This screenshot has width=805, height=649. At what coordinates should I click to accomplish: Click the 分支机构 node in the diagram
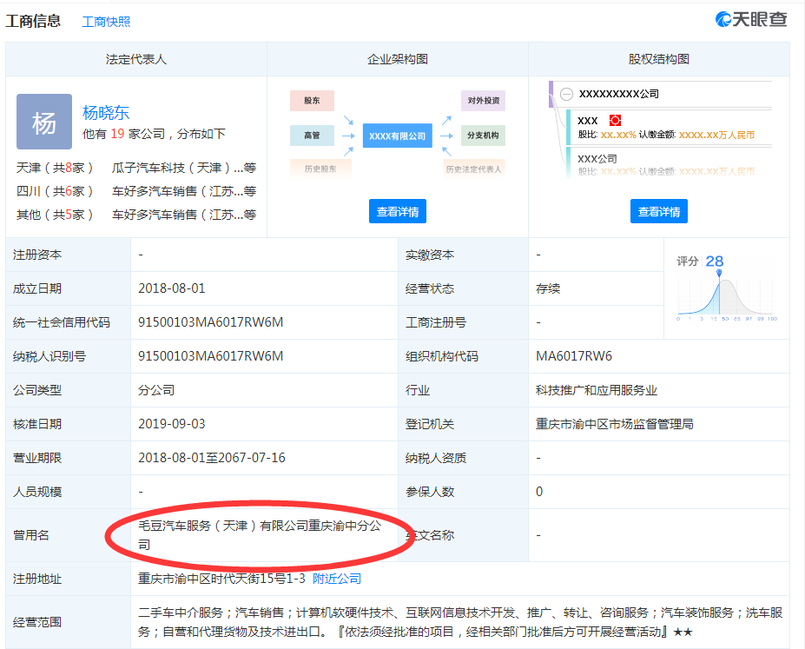(x=482, y=136)
